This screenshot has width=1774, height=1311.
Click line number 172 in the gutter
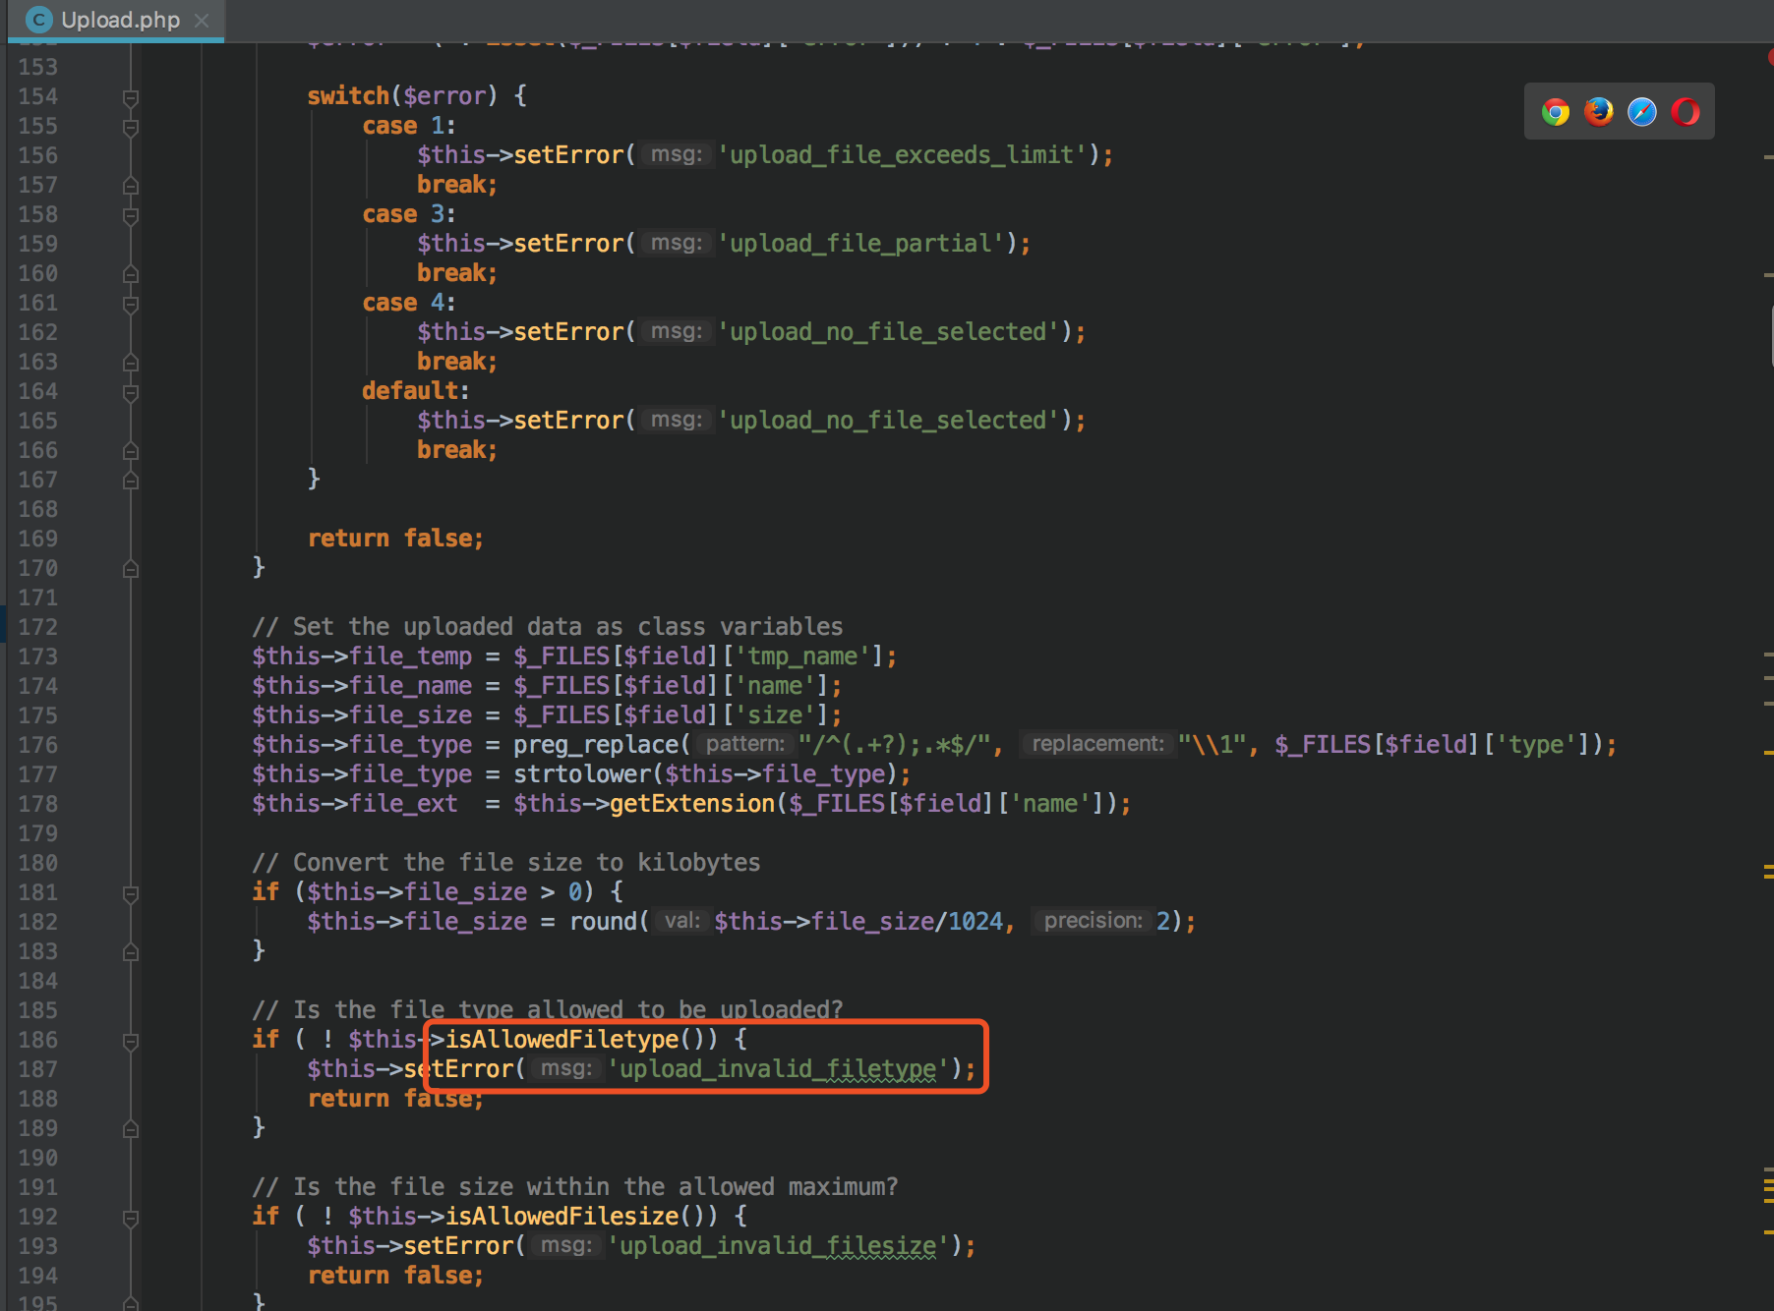(36, 626)
